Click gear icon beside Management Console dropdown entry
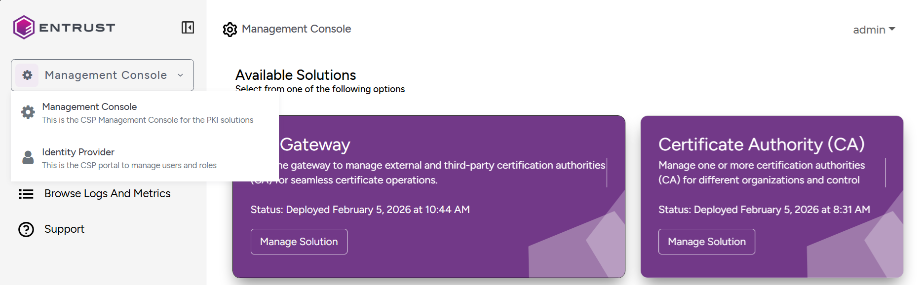The height and width of the screenshot is (285, 922). [x=28, y=112]
